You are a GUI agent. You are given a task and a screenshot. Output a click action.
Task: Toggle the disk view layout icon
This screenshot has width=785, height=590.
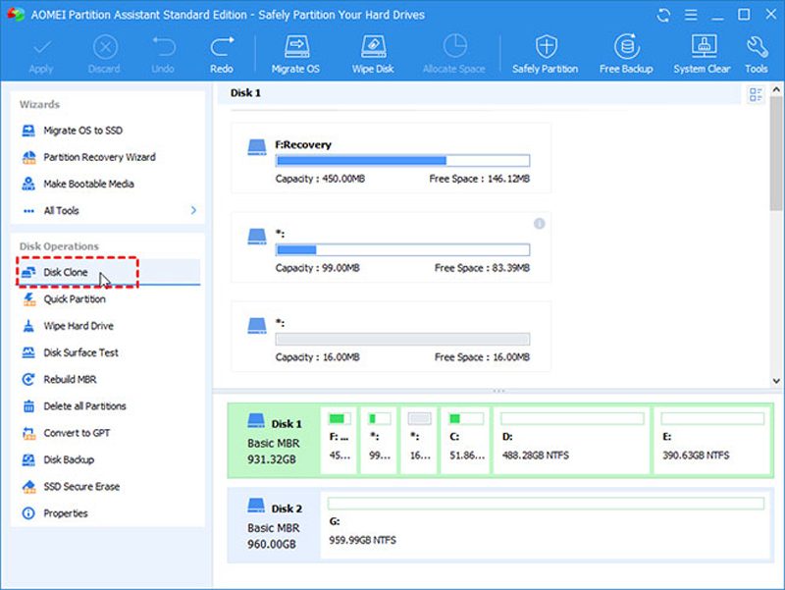click(x=756, y=94)
